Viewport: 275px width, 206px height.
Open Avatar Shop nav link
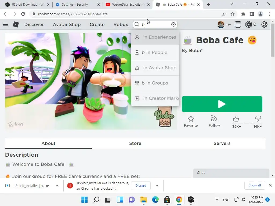click(67, 24)
